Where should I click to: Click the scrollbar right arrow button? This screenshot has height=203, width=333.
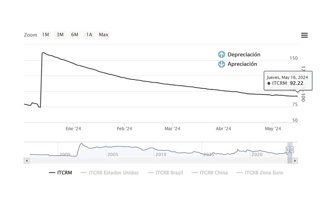click(295, 161)
